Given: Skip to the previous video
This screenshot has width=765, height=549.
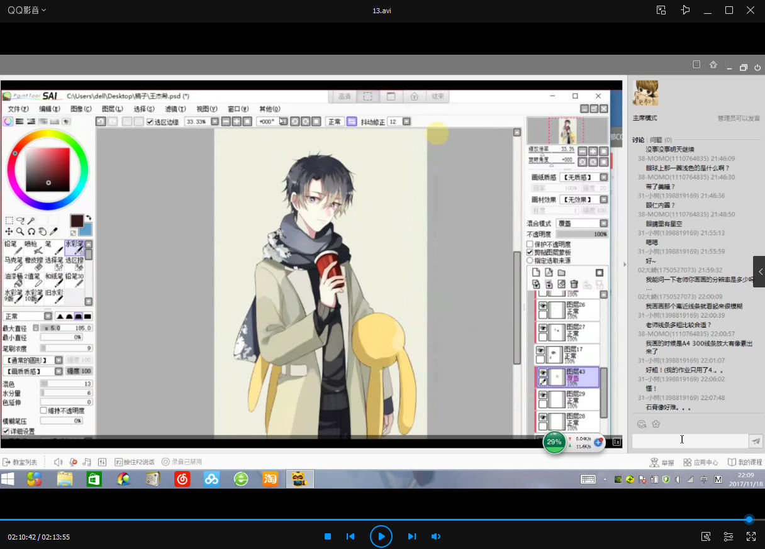Looking at the screenshot, I should tap(350, 536).
